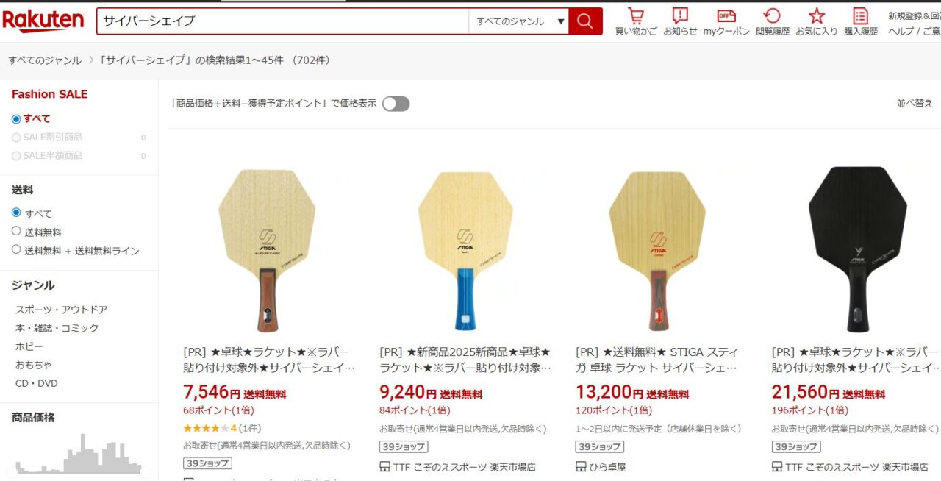The image size is (941, 481).
Task: Toggle price display including shipping and points
Action: [396, 104]
